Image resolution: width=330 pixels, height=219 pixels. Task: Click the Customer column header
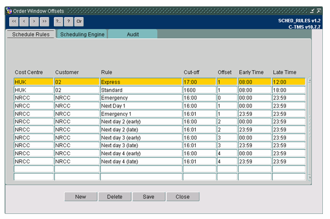click(x=67, y=72)
